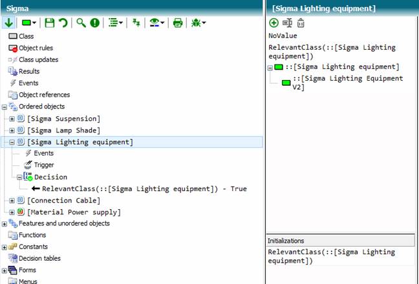Collapse [Sigma Lighting equipment] tree node

coord(12,143)
